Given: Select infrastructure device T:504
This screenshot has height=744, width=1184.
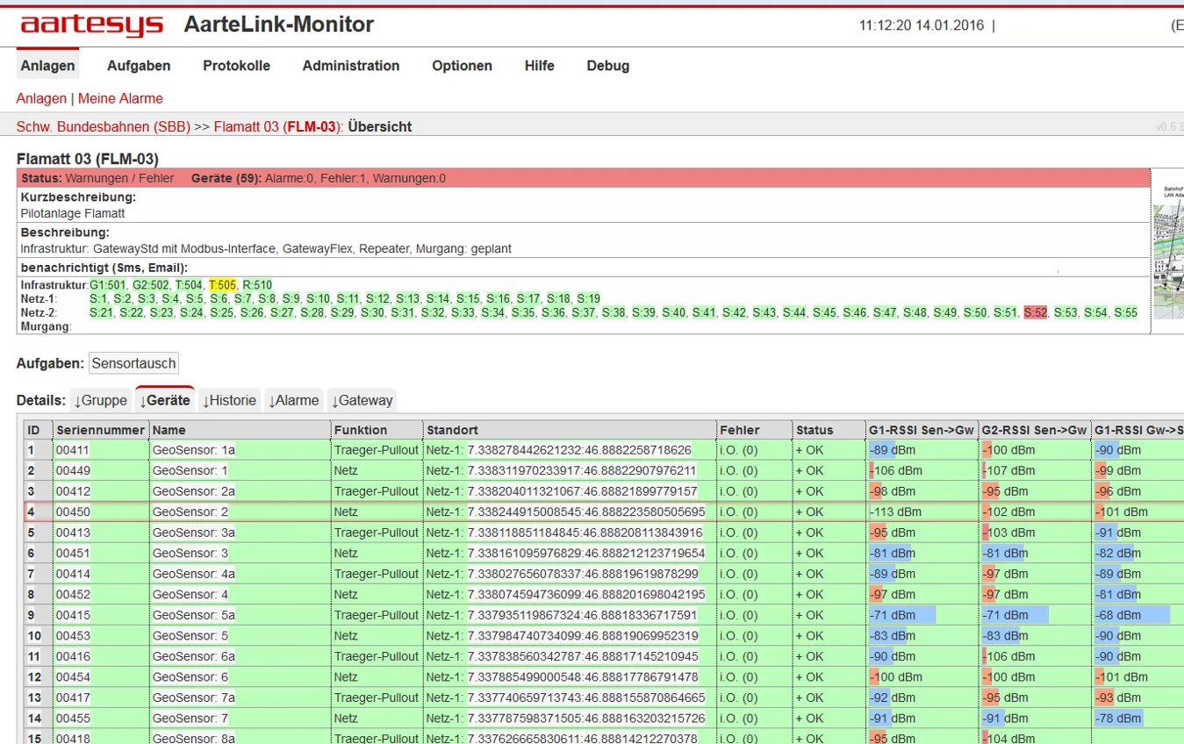Looking at the screenshot, I should coord(190,285).
